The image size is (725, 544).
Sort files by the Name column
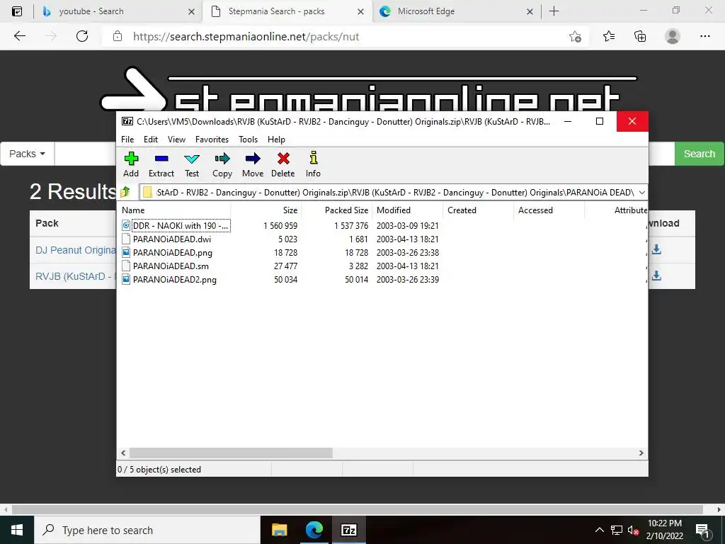174,210
